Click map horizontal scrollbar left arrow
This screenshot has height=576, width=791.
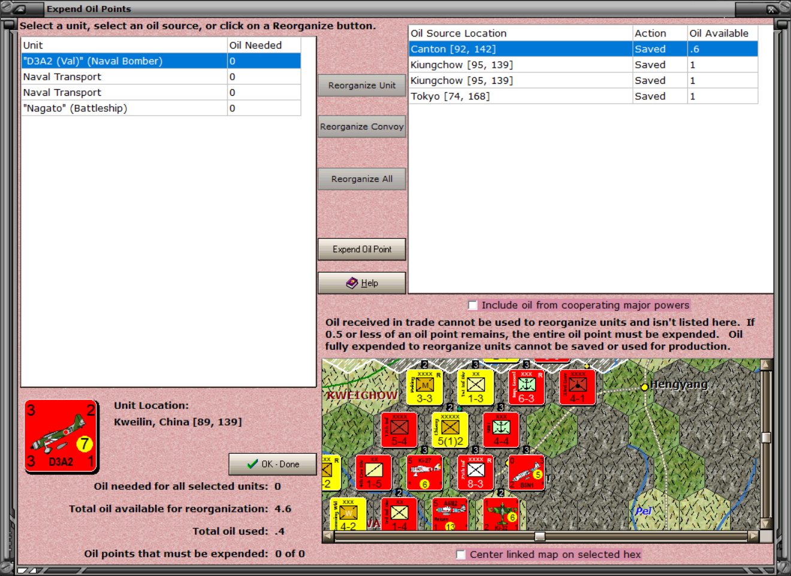[328, 536]
